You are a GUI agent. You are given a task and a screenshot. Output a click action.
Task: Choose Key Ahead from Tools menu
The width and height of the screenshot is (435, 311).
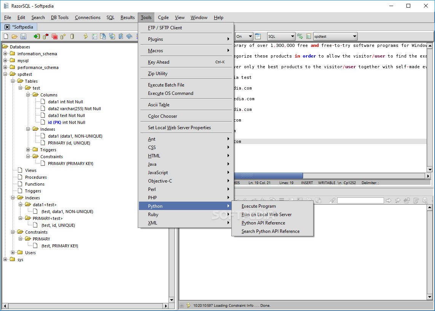coord(186,62)
